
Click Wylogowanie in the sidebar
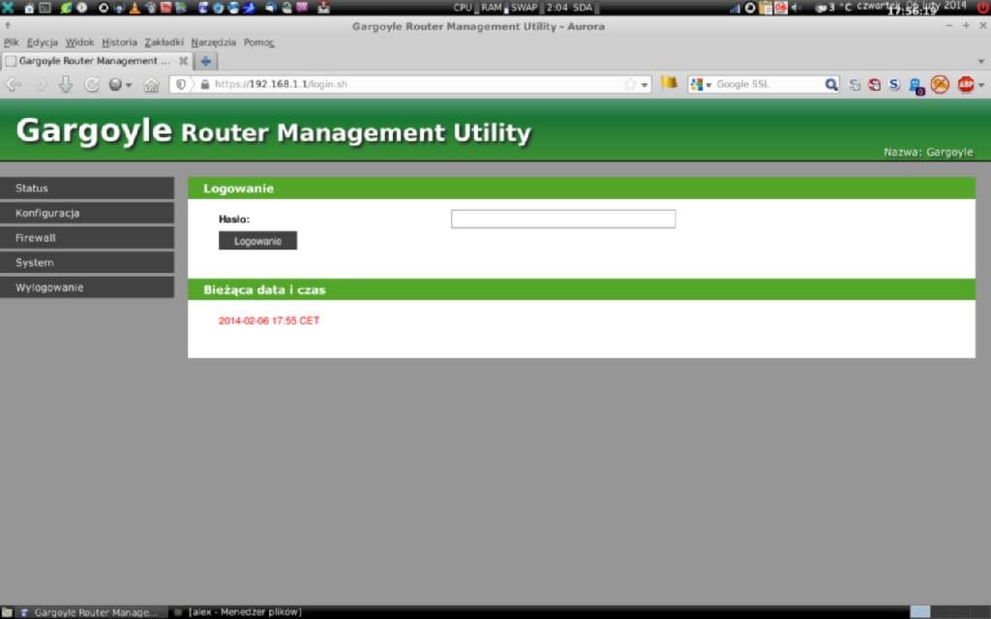coord(87,287)
